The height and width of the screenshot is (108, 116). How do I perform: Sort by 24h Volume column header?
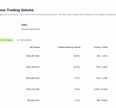pos(35,47)
